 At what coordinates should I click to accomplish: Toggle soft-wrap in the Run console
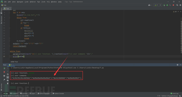pyautogui.click(x=8, y=74)
